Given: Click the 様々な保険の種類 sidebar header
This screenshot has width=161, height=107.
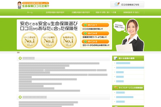Looking at the screenshot, I should 128,58.
